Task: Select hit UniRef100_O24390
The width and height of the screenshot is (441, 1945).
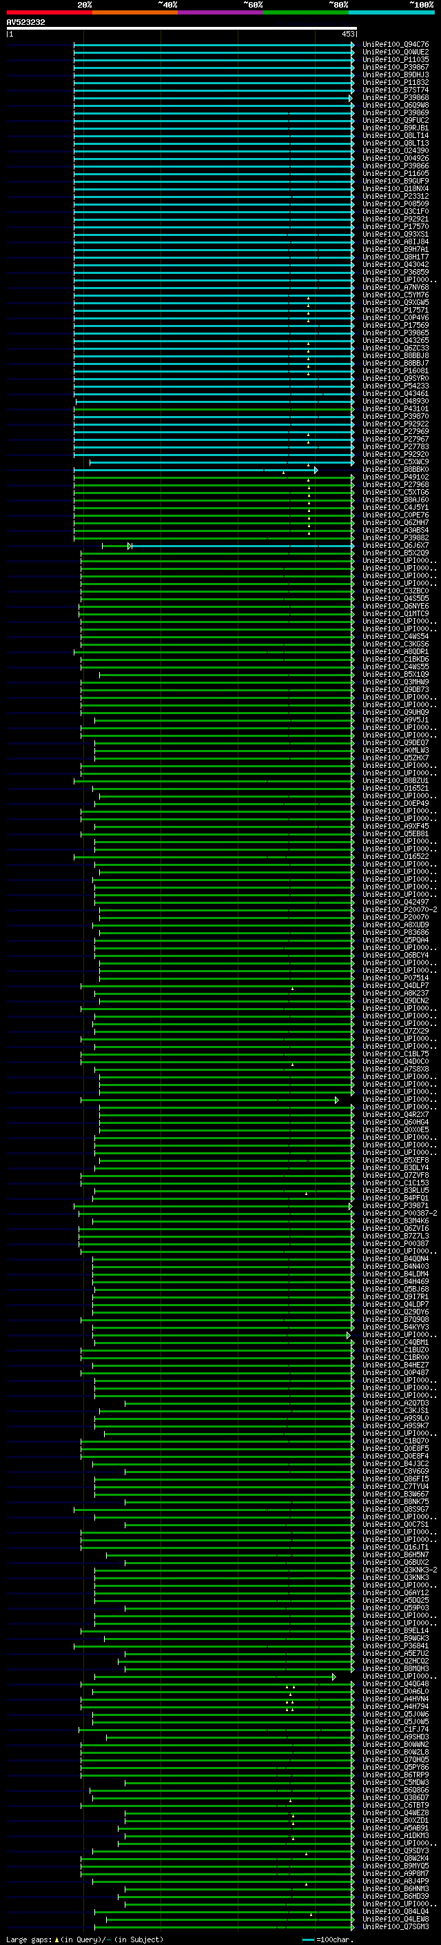Action: coord(396,151)
